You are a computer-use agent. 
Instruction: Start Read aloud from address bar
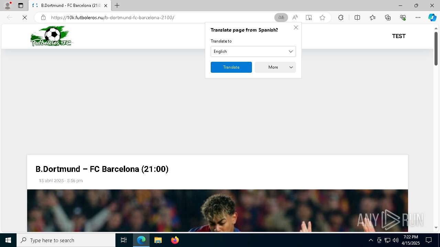tap(295, 17)
